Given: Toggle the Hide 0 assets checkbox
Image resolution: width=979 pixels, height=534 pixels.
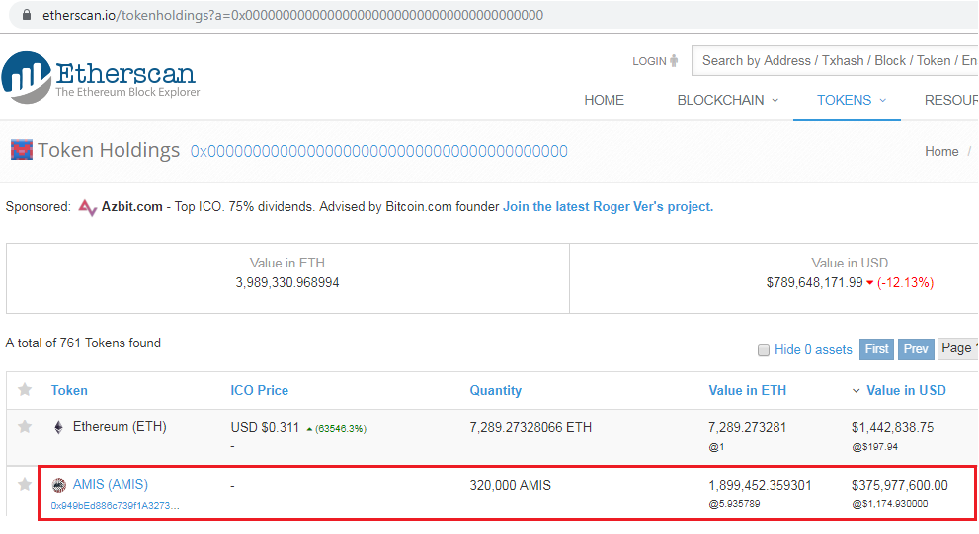Looking at the screenshot, I should coord(763,350).
